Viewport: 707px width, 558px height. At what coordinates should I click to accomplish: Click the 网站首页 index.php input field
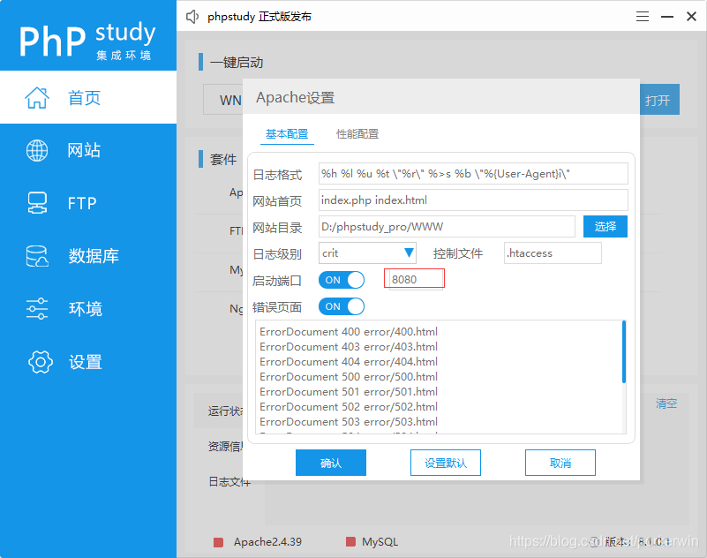point(473,200)
